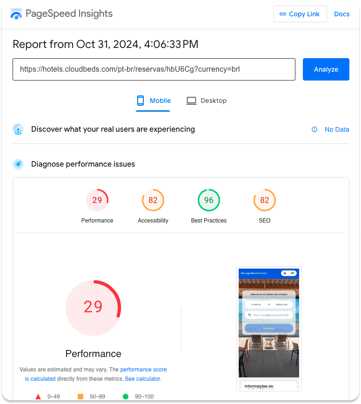361x404 pixels.
Task: Click the desktop monitor icon
Action: click(191, 101)
